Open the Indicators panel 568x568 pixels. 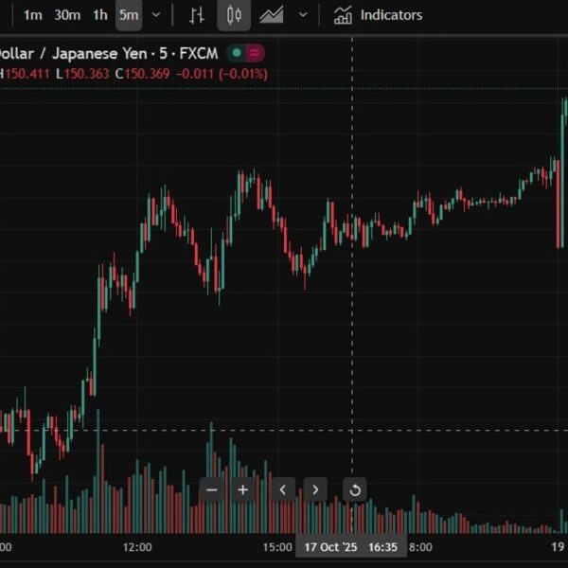pos(378,15)
